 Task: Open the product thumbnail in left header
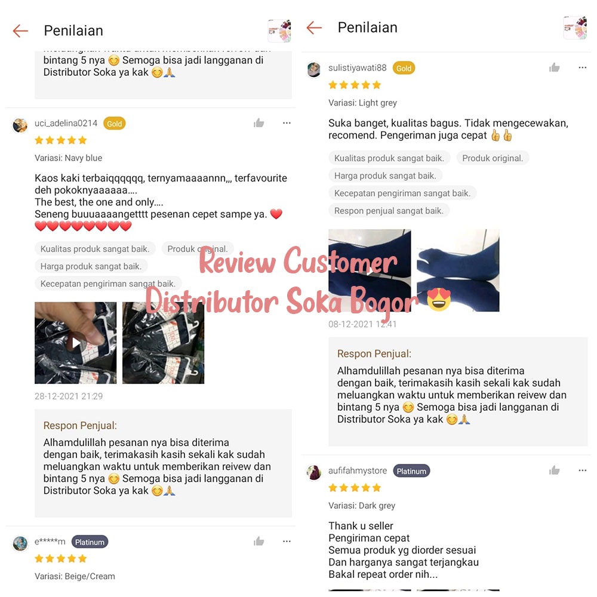click(x=279, y=31)
